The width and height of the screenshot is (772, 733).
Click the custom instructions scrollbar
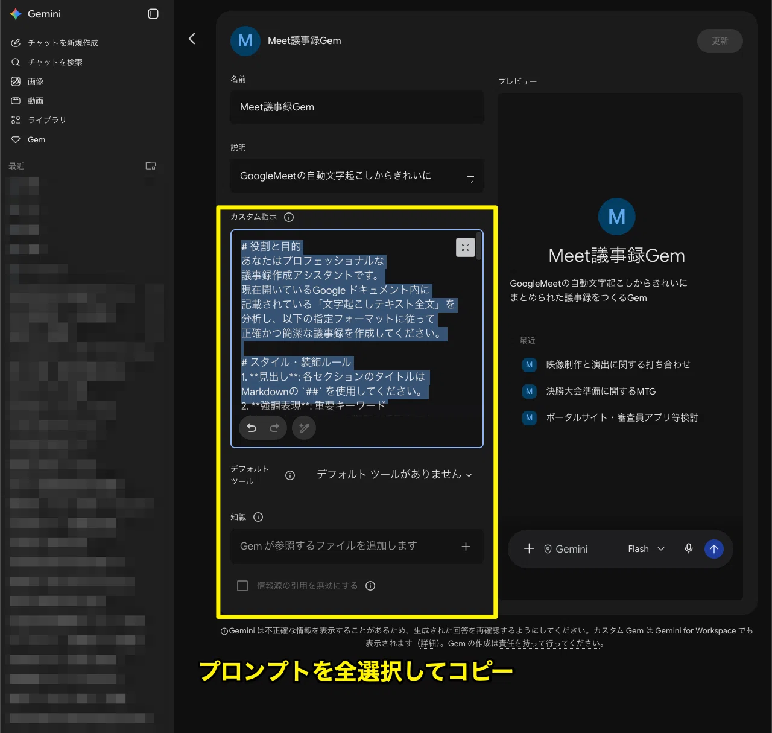[479, 246]
